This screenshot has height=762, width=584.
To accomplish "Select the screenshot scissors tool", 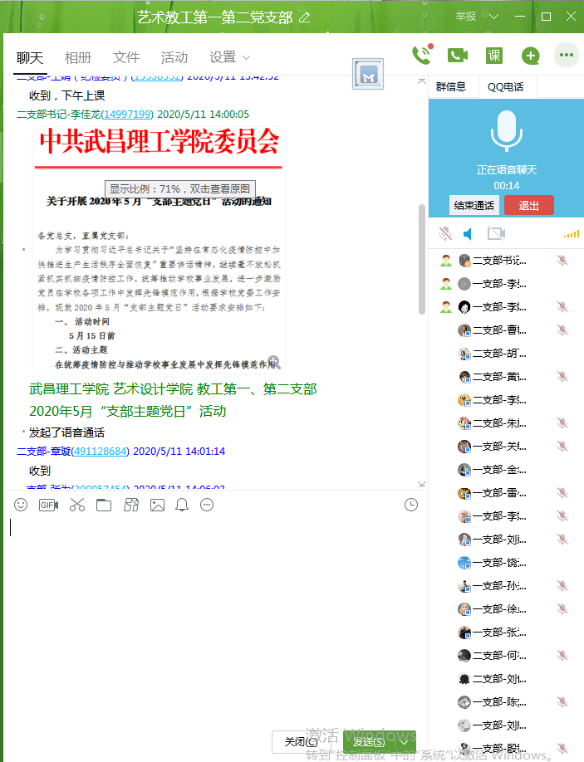I will pyautogui.click(x=76, y=505).
